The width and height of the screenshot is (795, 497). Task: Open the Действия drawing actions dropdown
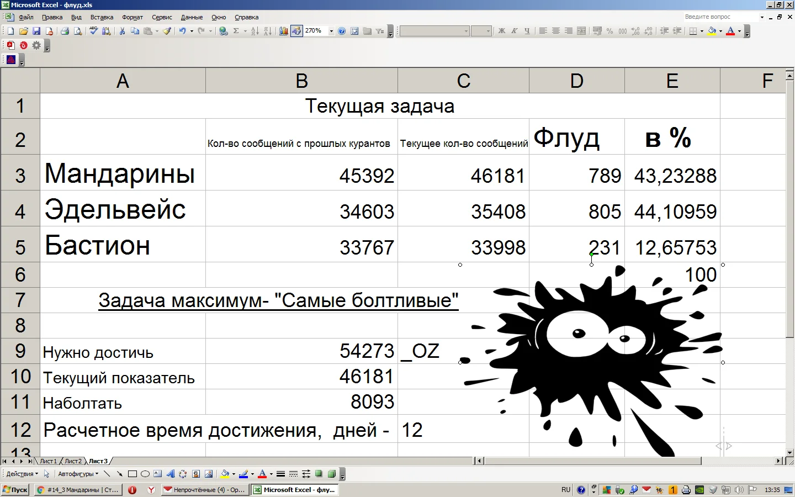pyautogui.click(x=22, y=474)
